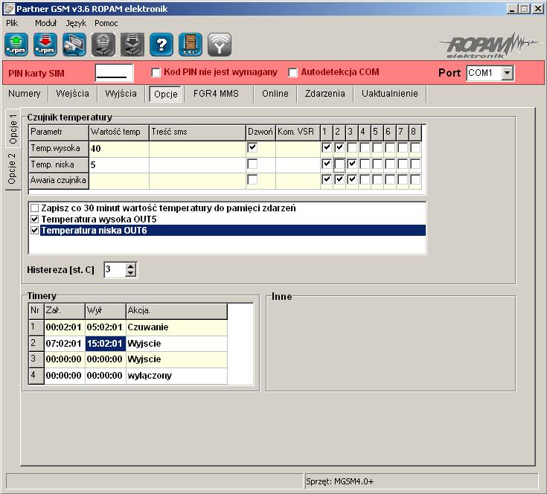547x494 pixels.
Task: Open help with question mark icon
Action: tap(161, 45)
